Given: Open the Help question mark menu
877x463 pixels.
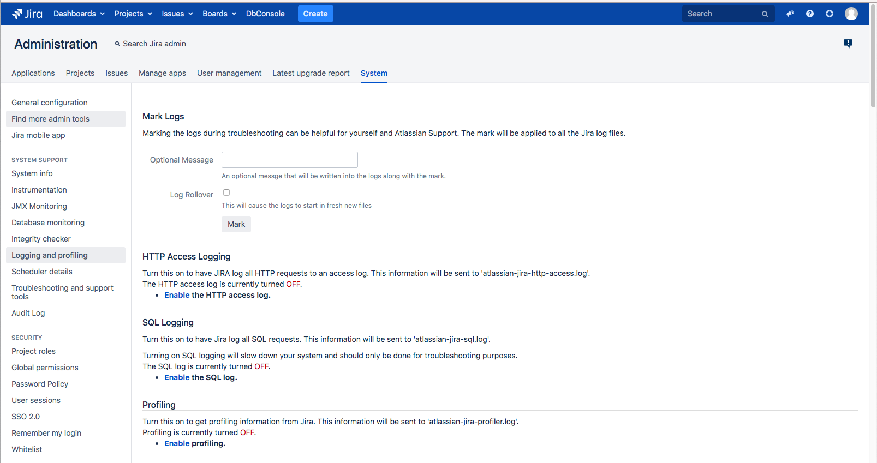Looking at the screenshot, I should pyautogui.click(x=810, y=14).
